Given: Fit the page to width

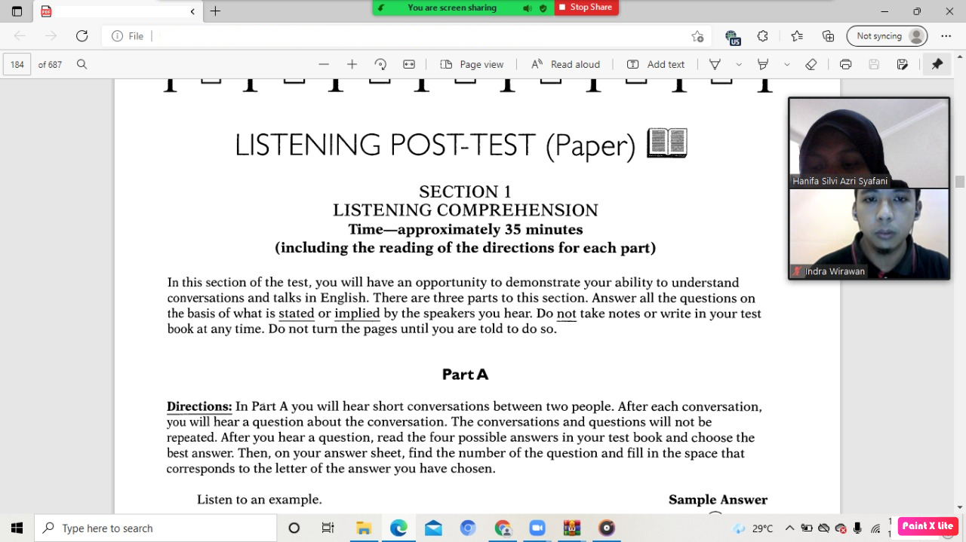Looking at the screenshot, I should pyautogui.click(x=408, y=64).
